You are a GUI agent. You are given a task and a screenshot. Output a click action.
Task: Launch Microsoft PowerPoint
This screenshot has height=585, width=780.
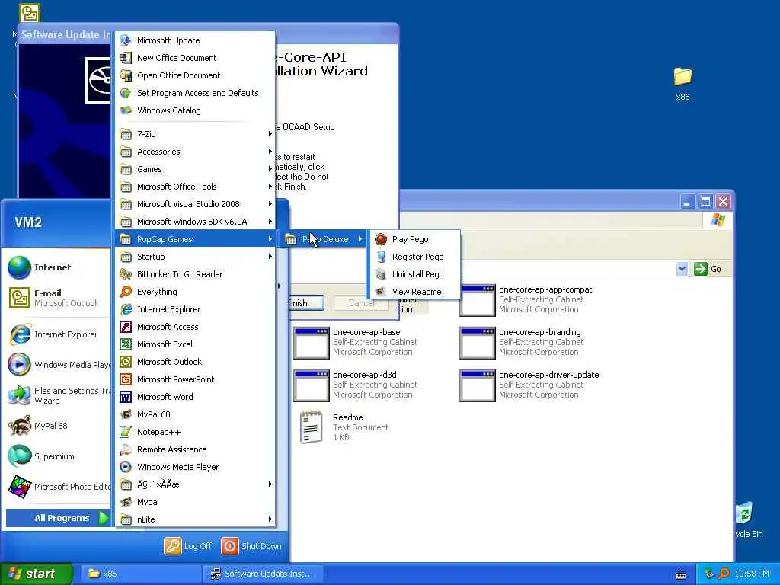[x=195, y=379]
